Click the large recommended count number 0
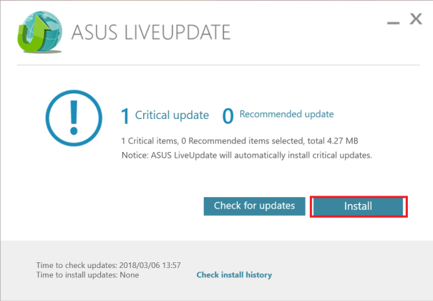 tap(228, 116)
